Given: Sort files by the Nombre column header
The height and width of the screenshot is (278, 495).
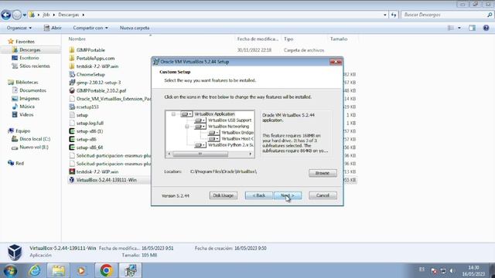Looking at the screenshot, I should tap(77, 39).
